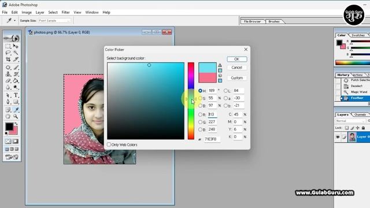The height and width of the screenshot is (208, 370).
Task: Select the Eraser tool
Action: [x=8, y=81]
